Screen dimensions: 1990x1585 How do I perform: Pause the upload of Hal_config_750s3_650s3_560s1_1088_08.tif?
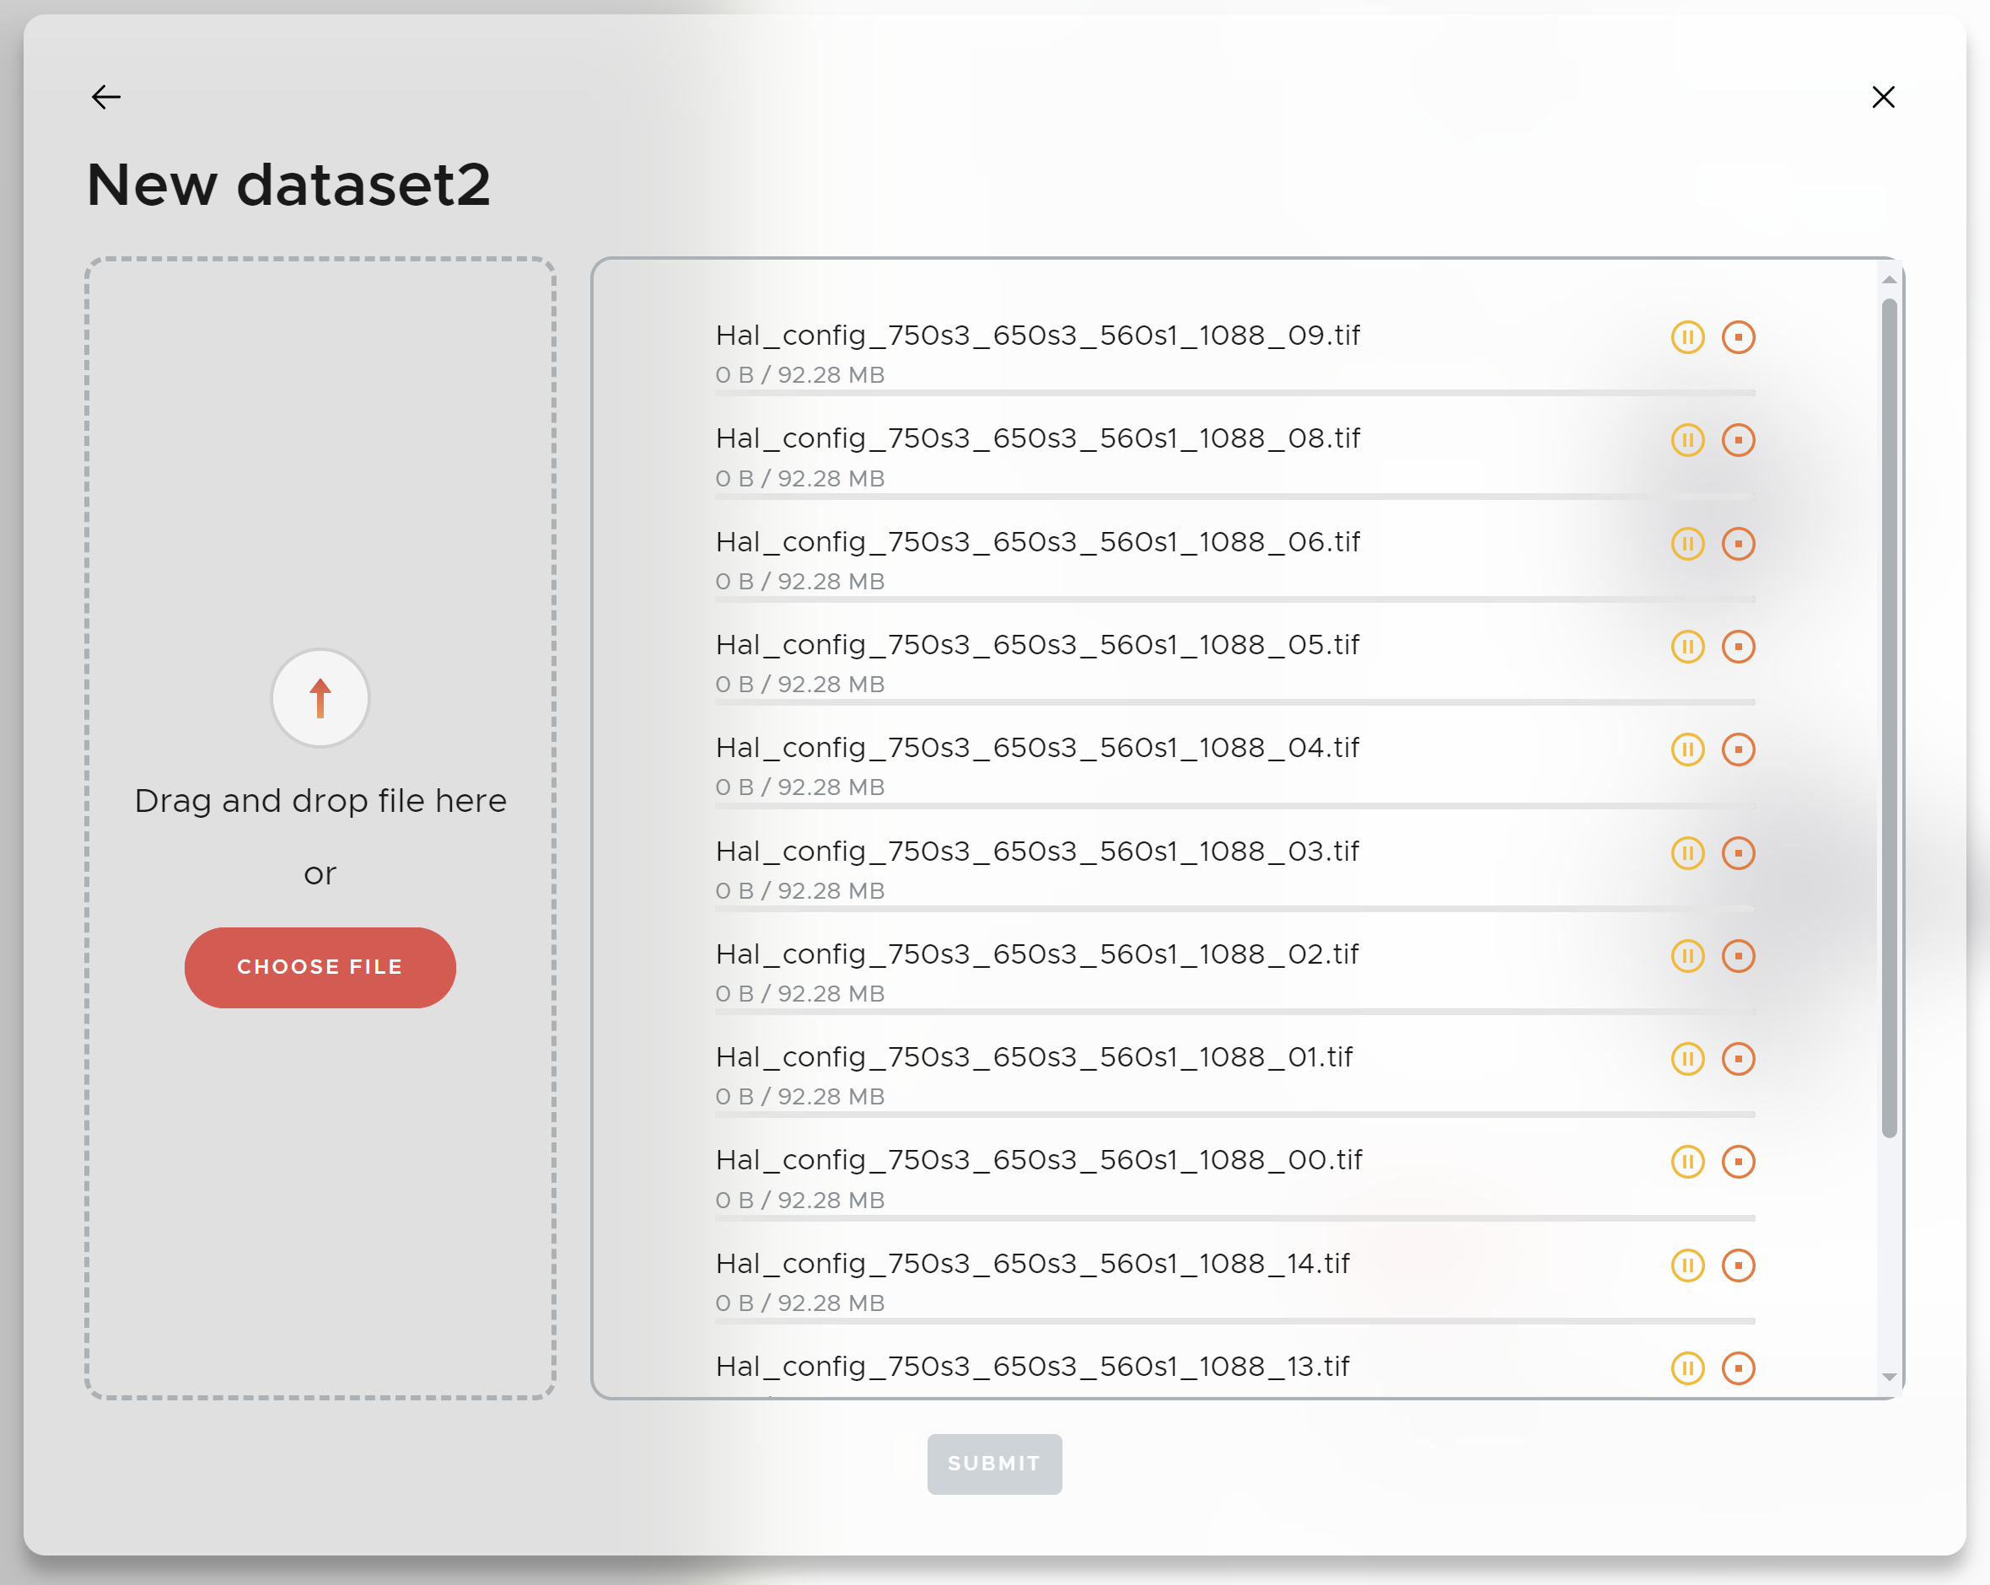tap(1688, 440)
